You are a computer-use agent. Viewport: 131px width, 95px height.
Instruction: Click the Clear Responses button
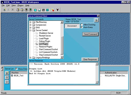[90, 59]
